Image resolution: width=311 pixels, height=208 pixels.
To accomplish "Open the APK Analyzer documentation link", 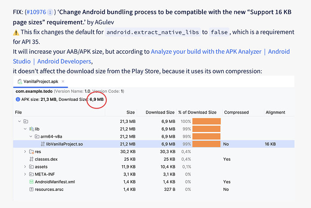I will (206, 52).
